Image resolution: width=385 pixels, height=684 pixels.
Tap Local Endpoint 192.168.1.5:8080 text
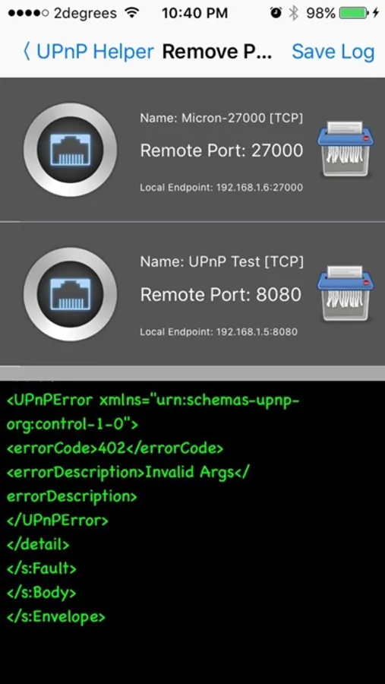tap(219, 332)
